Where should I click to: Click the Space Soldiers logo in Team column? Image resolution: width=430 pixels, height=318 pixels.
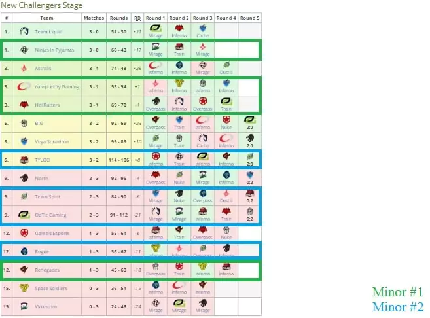point(24,288)
